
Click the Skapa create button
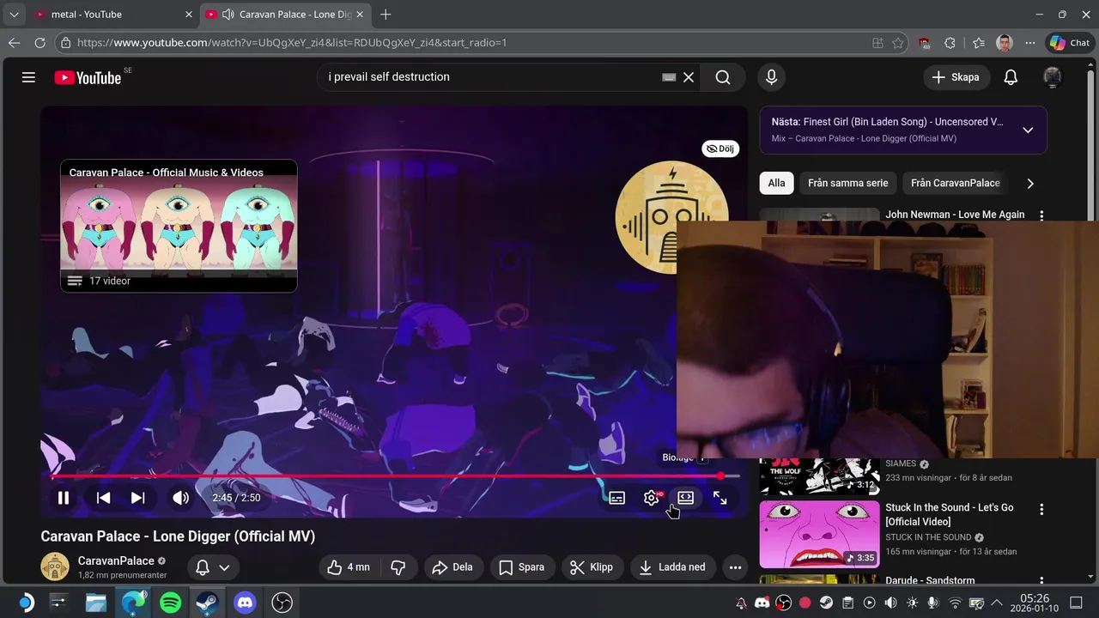pyautogui.click(x=956, y=77)
